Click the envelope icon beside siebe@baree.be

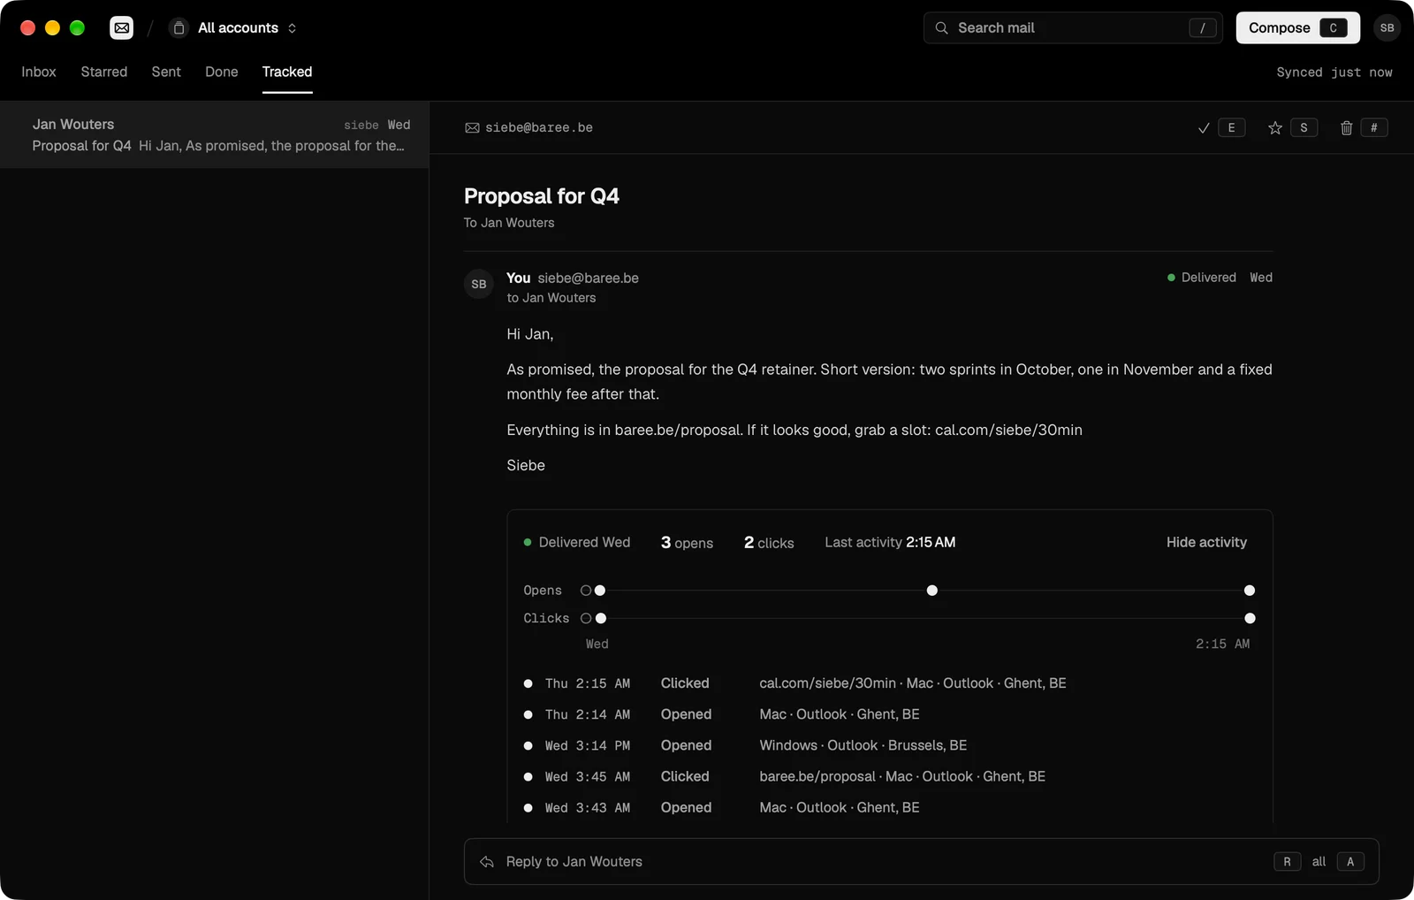tap(473, 128)
